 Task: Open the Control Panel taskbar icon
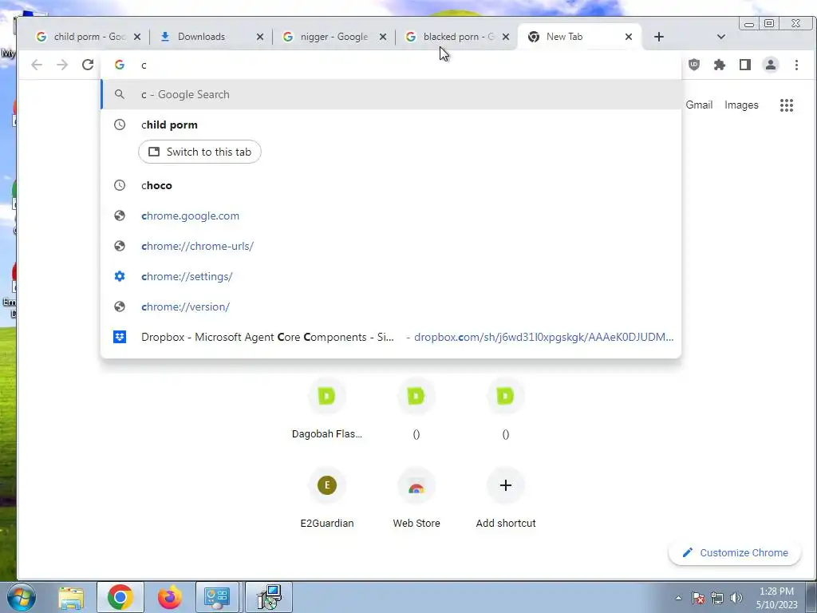click(x=217, y=597)
